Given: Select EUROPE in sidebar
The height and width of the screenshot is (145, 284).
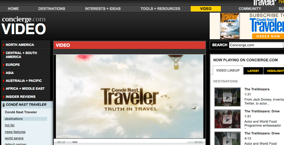Looking at the screenshot, I should click(x=26, y=65).
